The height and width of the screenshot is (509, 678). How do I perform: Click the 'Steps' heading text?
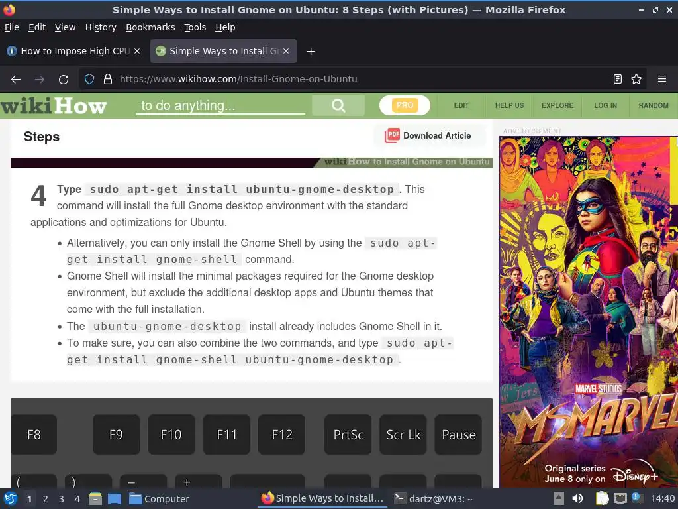42,137
